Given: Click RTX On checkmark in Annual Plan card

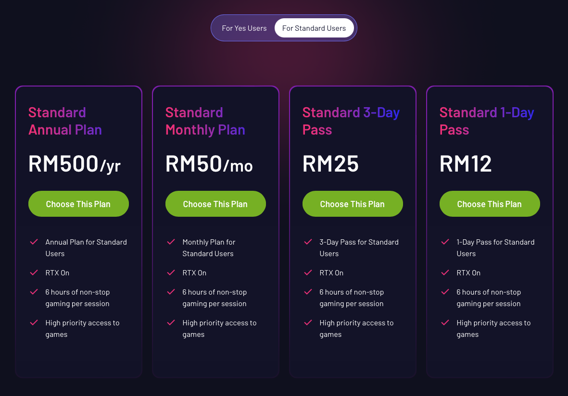Looking at the screenshot, I should pos(34,272).
